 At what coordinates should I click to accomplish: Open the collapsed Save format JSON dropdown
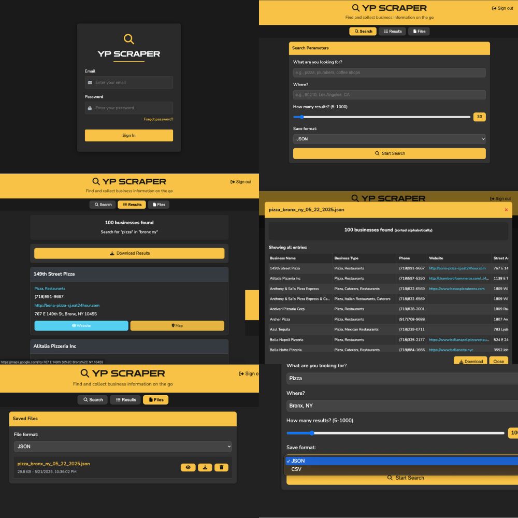coord(389,139)
